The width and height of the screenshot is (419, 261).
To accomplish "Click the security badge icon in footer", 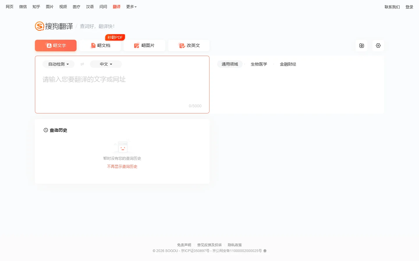I will coord(265,251).
